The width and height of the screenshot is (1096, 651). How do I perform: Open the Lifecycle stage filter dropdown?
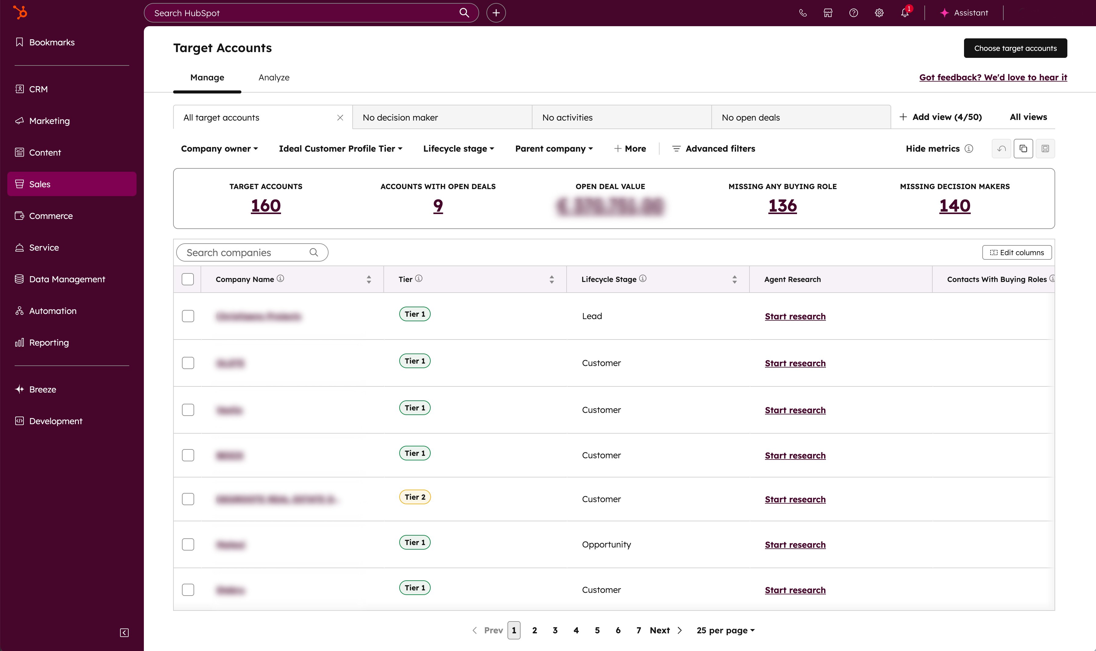pyautogui.click(x=458, y=148)
